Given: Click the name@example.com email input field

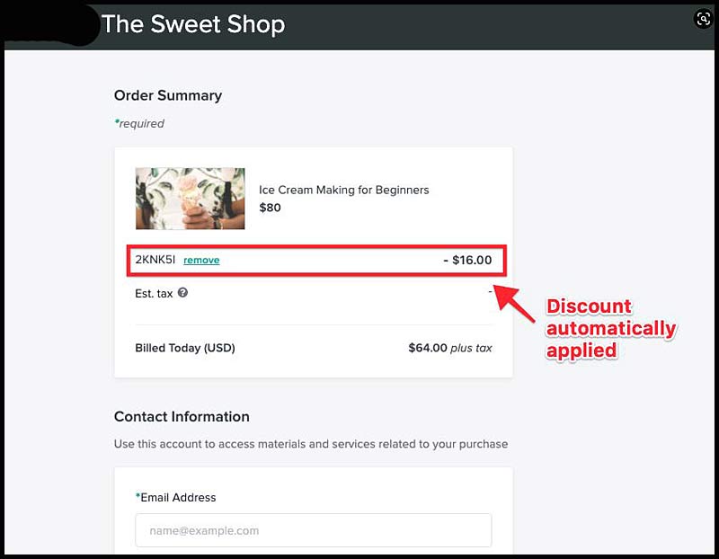Looking at the screenshot, I should (x=313, y=530).
